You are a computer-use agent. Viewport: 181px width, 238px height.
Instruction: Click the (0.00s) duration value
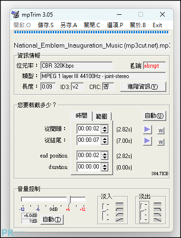pyautogui.click(x=124, y=168)
